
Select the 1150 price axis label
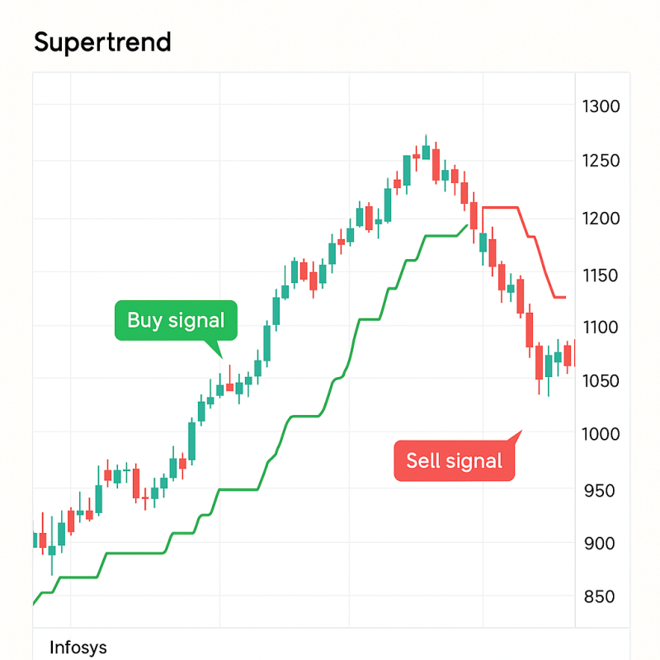pos(600,276)
